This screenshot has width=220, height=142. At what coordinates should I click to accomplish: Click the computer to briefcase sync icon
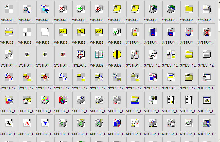point(117,77)
